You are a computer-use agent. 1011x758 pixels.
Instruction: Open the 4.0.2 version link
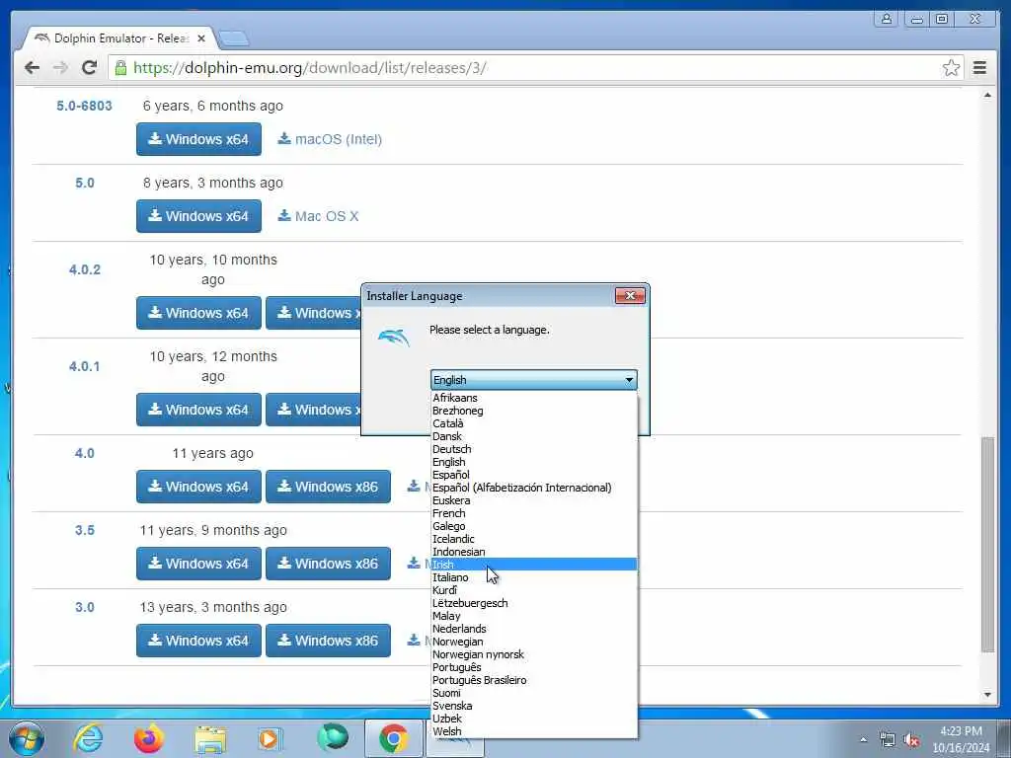(85, 269)
